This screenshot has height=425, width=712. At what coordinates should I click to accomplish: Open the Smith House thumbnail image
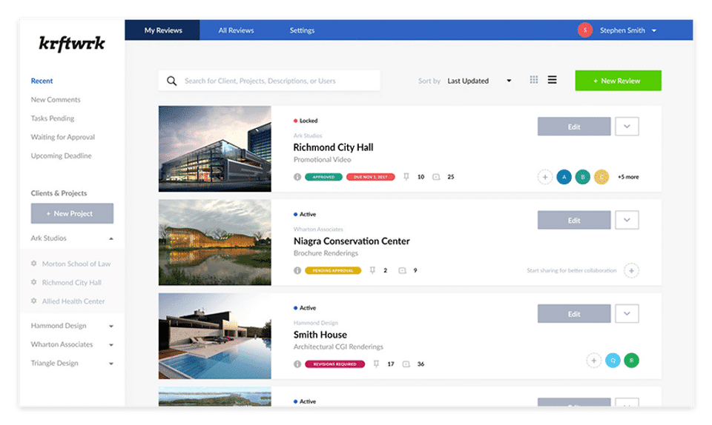[215, 335]
